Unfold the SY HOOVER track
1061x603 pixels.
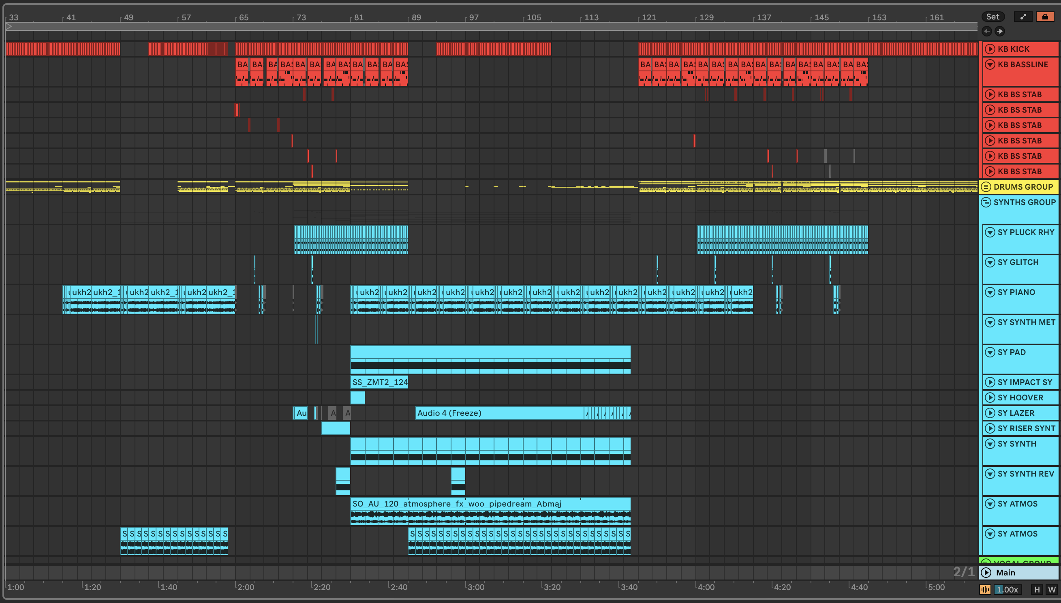pyautogui.click(x=990, y=398)
